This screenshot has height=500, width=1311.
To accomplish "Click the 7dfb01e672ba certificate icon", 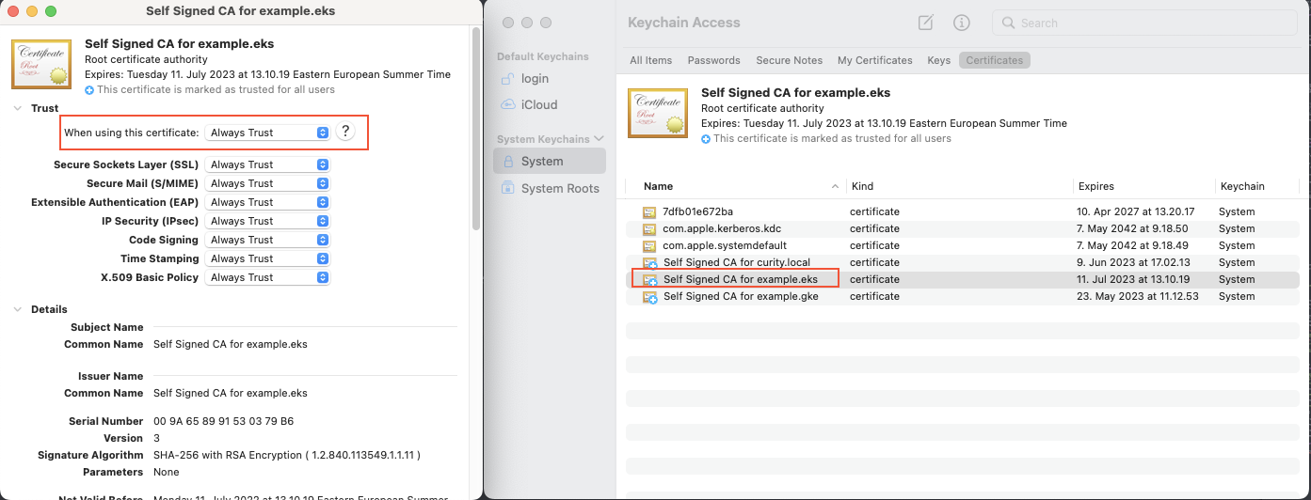I will (648, 212).
